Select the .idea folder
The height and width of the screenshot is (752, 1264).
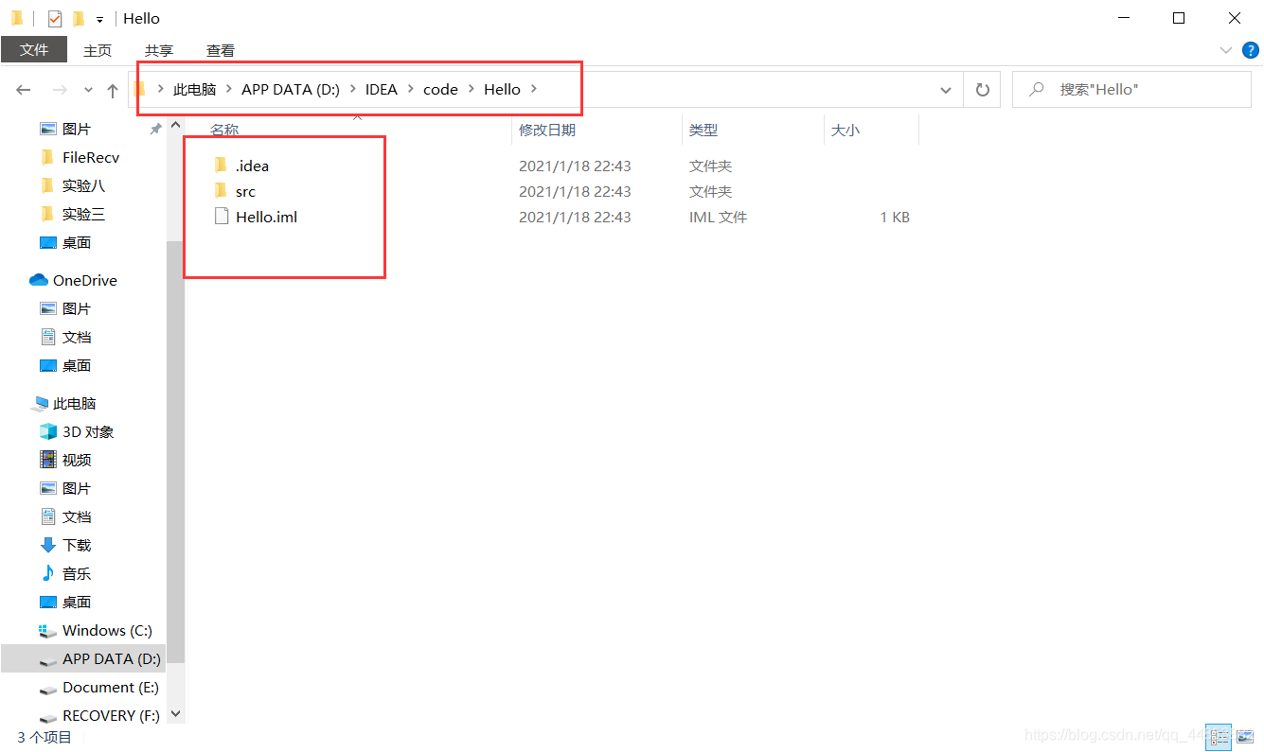point(252,166)
